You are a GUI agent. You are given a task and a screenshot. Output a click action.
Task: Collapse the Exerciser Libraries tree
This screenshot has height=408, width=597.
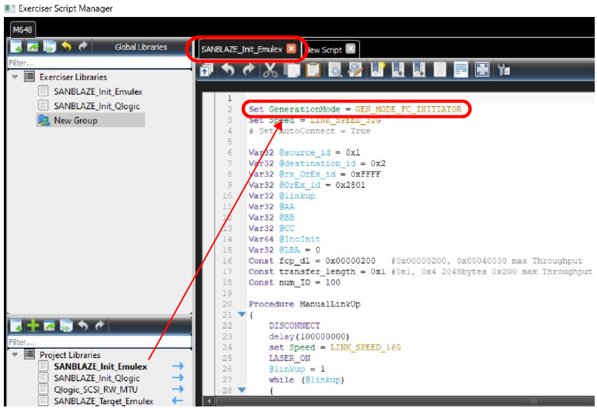click(15, 77)
